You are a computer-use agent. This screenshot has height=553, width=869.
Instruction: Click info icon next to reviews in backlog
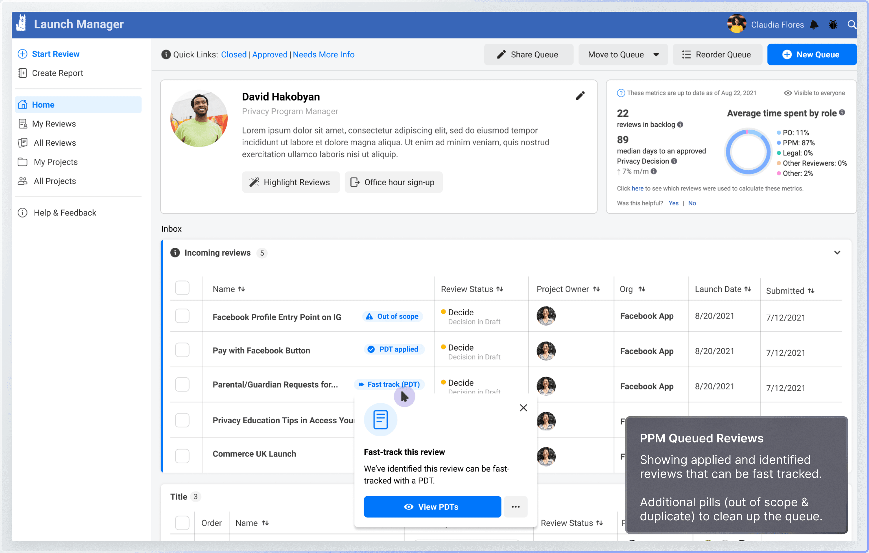(x=680, y=124)
